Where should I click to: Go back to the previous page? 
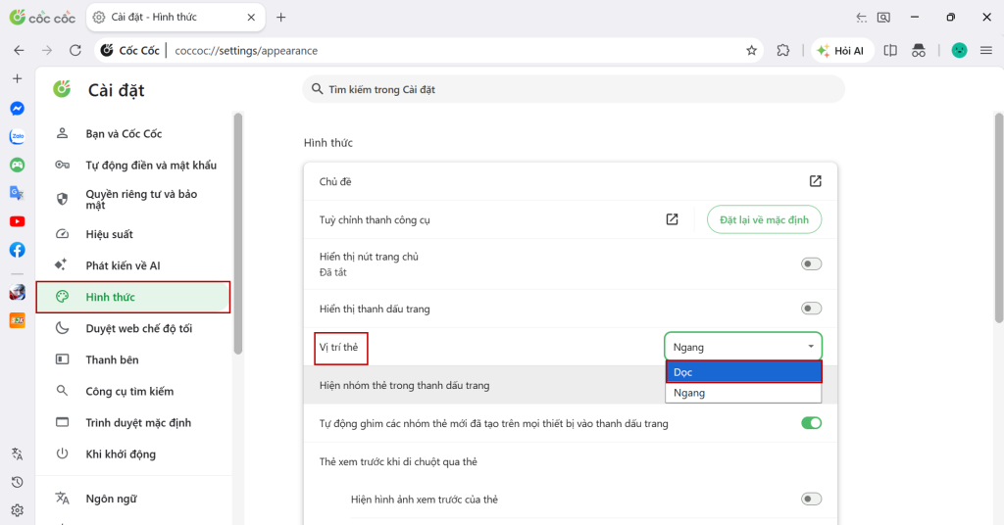(x=20, y=51)
